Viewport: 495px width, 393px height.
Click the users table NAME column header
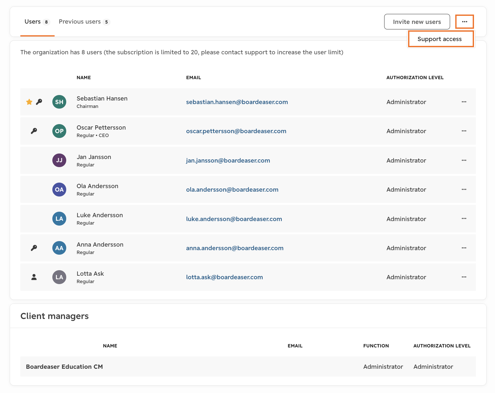click(x=84, y=78)
